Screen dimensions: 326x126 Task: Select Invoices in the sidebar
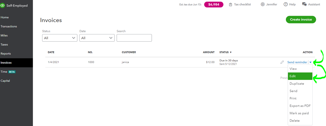click(x=16, y=63)
